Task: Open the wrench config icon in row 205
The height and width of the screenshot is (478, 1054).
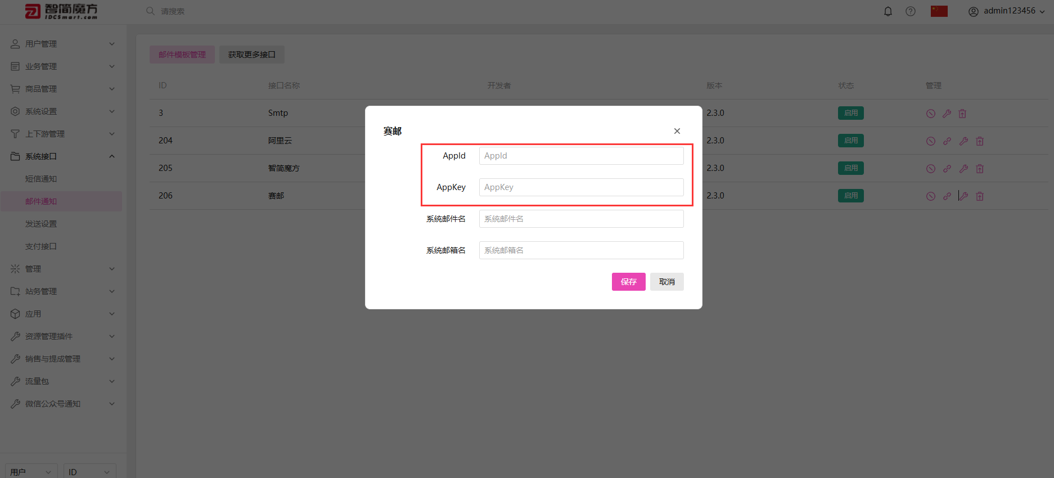Action: point(963,169)
